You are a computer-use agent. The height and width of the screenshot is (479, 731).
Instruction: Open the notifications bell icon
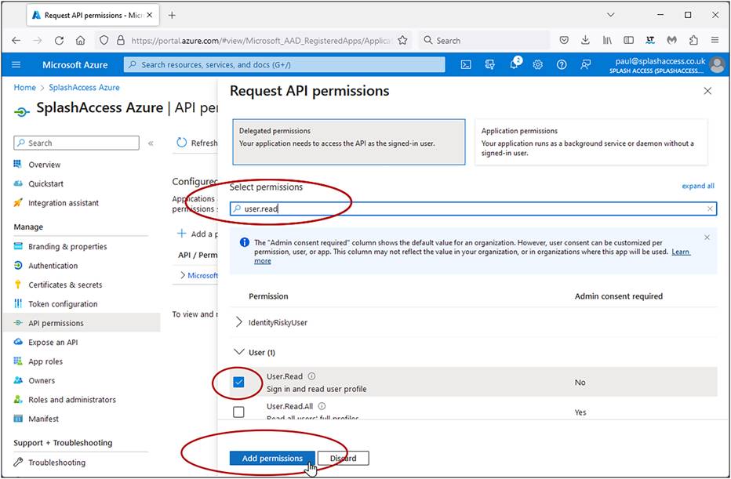[515, 64]
